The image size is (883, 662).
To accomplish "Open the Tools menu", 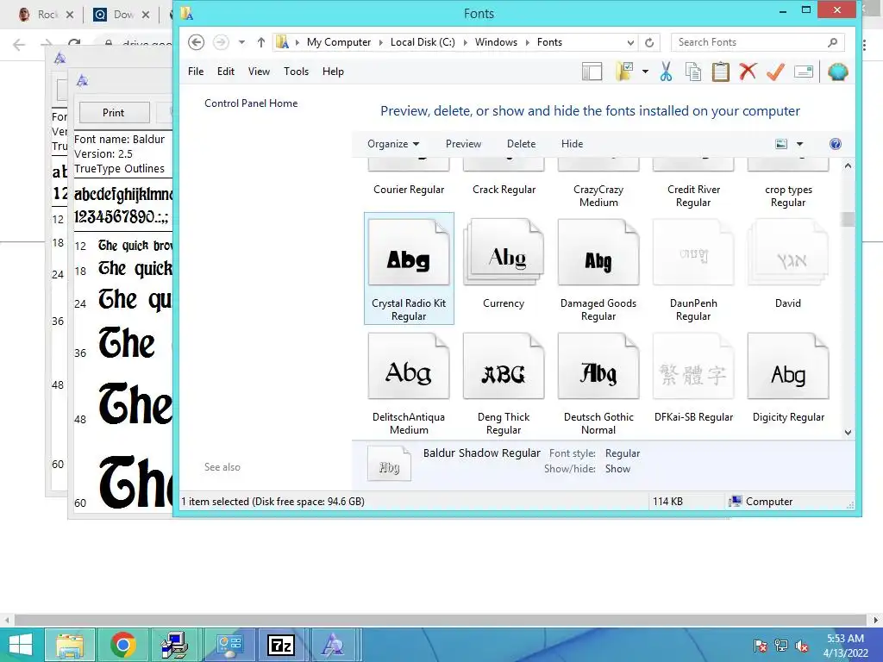I will 297,72.
